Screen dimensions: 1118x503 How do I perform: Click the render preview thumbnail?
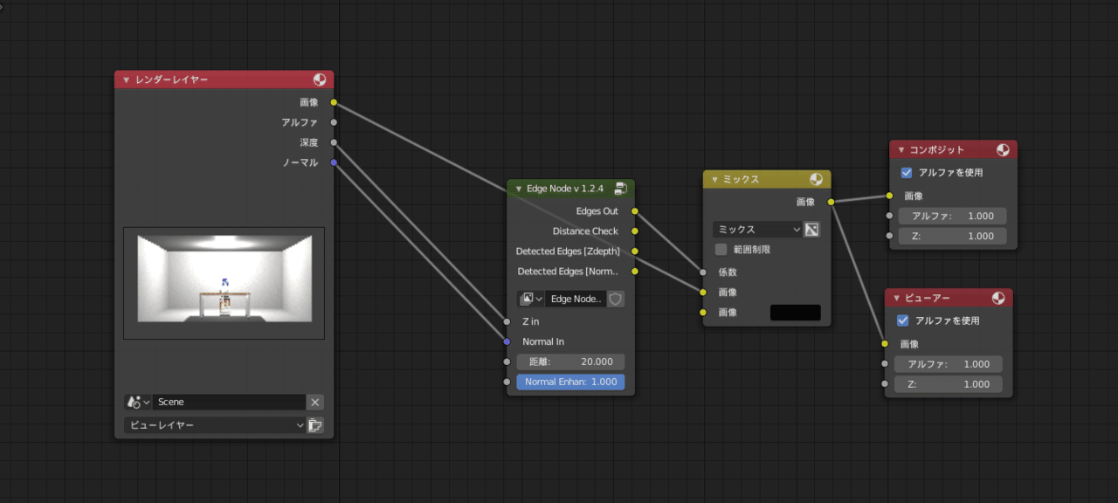pyautogui.click(x=224, y=283)
